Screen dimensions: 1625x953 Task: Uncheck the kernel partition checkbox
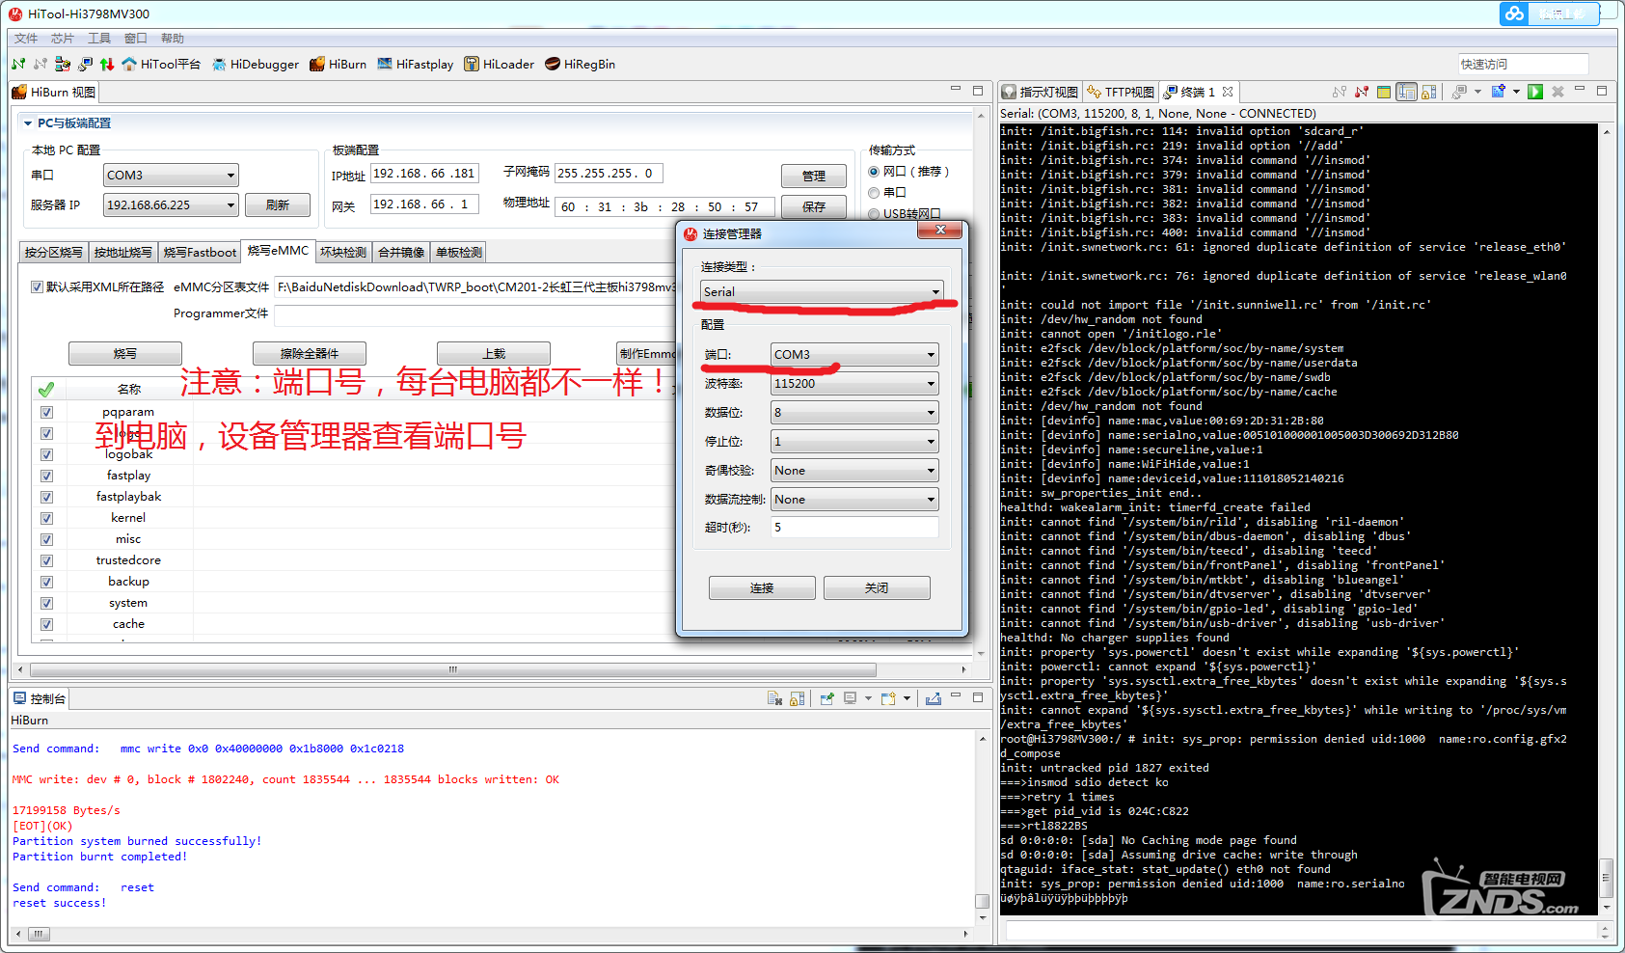[46, 518]
